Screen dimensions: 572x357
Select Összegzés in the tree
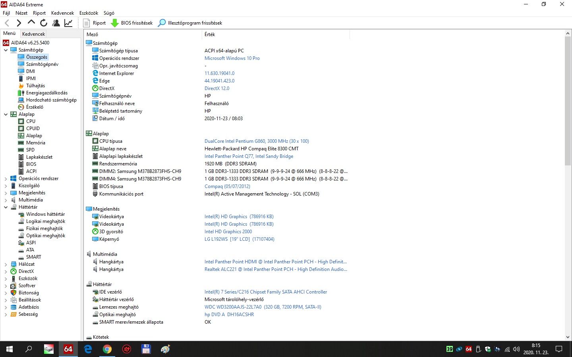(x=37, y=57)
